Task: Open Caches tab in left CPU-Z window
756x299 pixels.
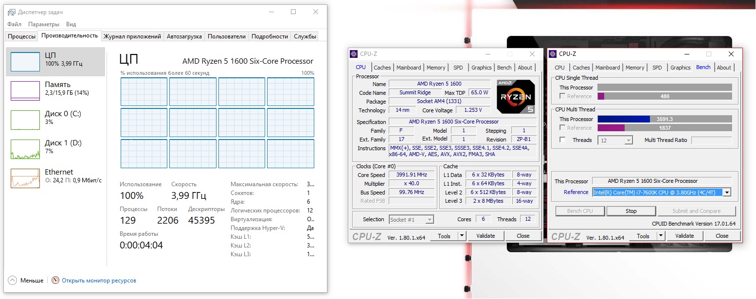Action: (x=382, y=68)
